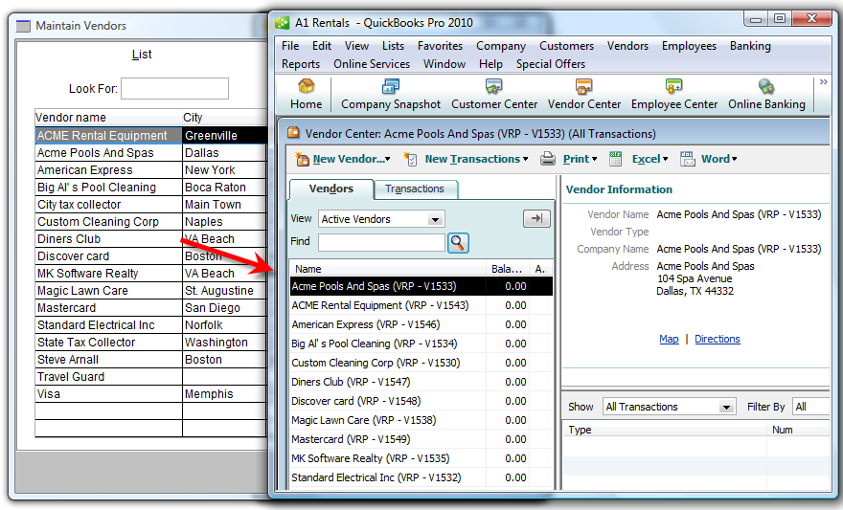843x510 pixels.
Task: Select Custom Cleaning Corp (VRP - V1530)
Action: (421, 363)
